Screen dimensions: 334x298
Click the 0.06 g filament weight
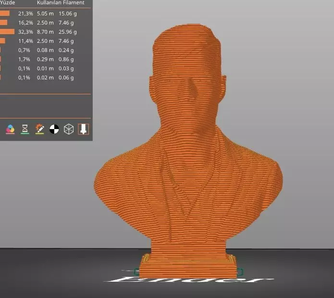(x=66, y=78)
